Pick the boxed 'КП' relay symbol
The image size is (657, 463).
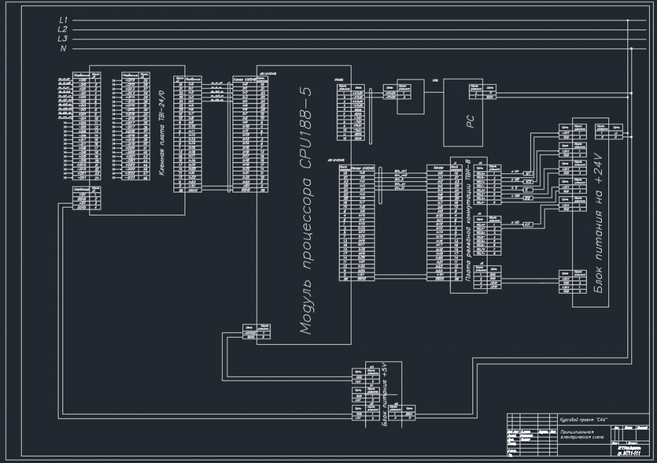528,225
